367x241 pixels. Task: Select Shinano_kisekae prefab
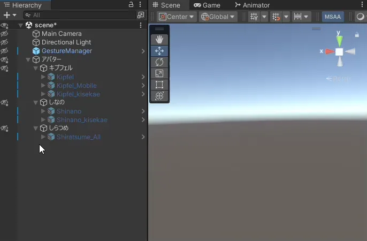point(82,119)
